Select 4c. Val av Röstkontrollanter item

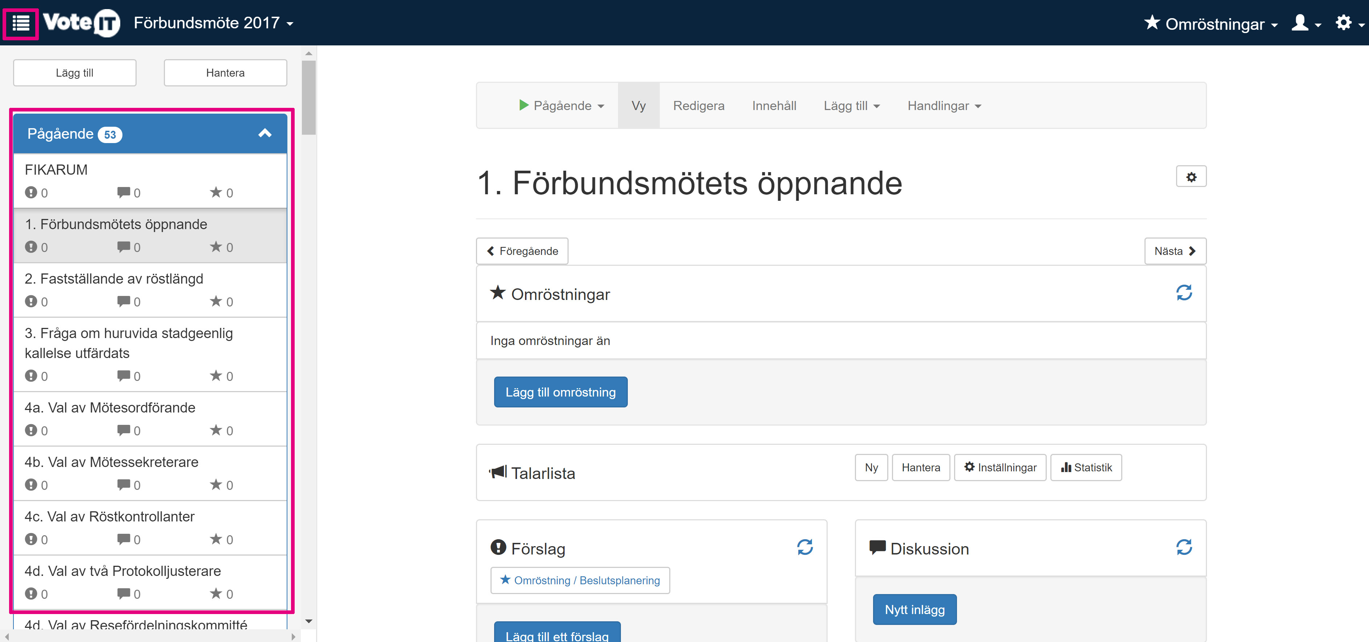pyautogui.click(x=150, y=528)
